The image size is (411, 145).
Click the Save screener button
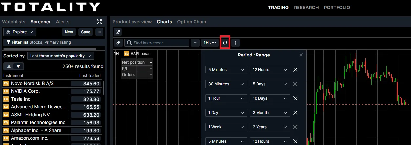(x=86, y=32)
